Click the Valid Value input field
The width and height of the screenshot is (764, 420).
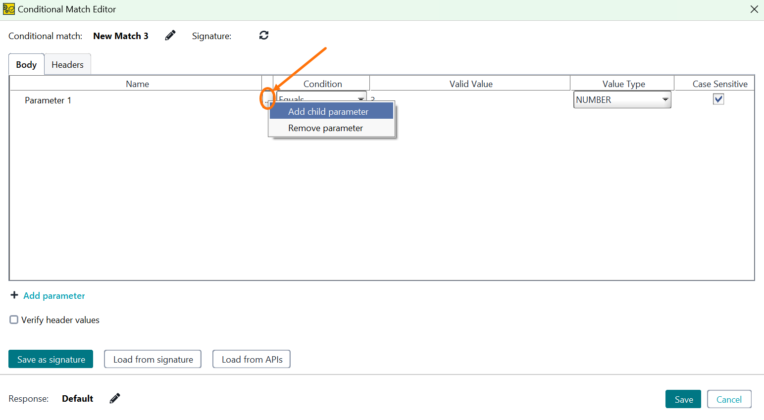pos(470,99)
